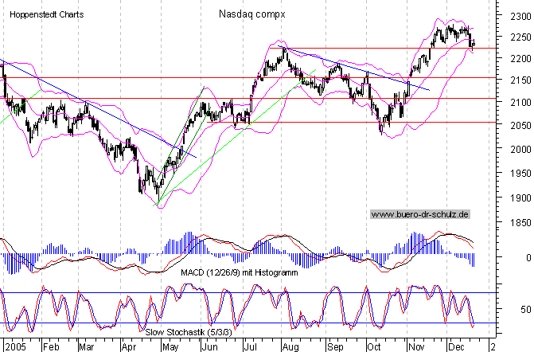Image resolution: width=534 pixels, height=352 pixels.
Task: Click the MACD zero axis value
Action: coord(528,258)
